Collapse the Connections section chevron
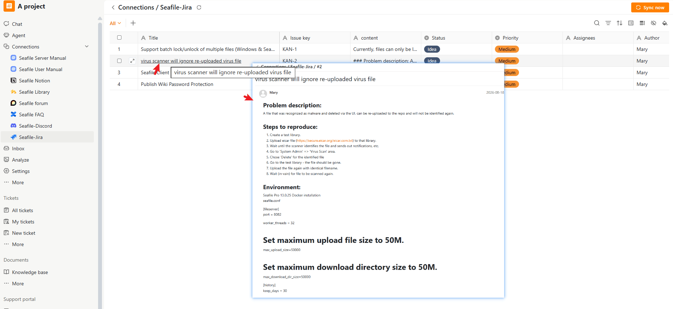Image resolution: width=673 pixels, height=309 pixels. point(87,47)
